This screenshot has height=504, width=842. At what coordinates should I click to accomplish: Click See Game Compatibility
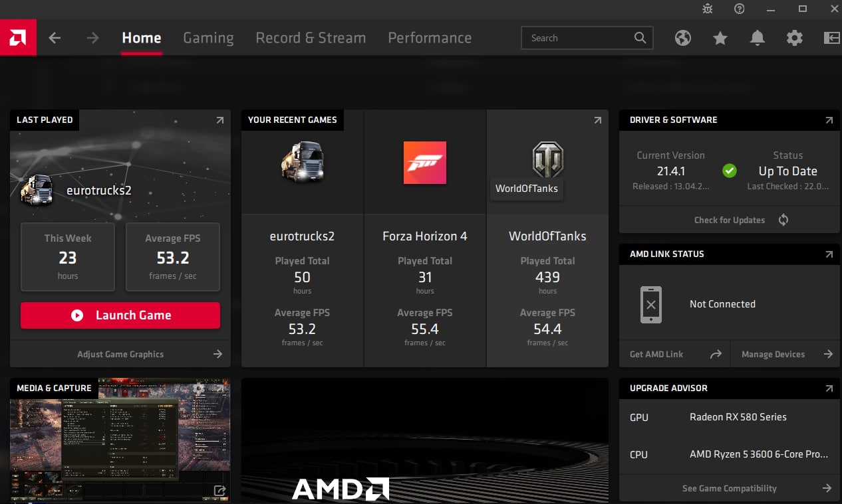(730, 488)
